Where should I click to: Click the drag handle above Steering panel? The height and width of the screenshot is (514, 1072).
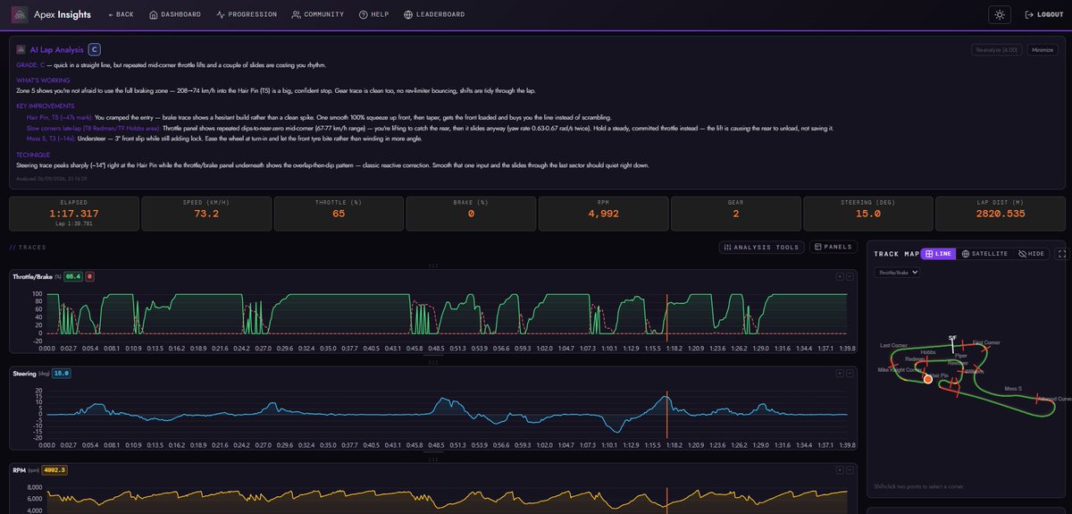point(432,362)
